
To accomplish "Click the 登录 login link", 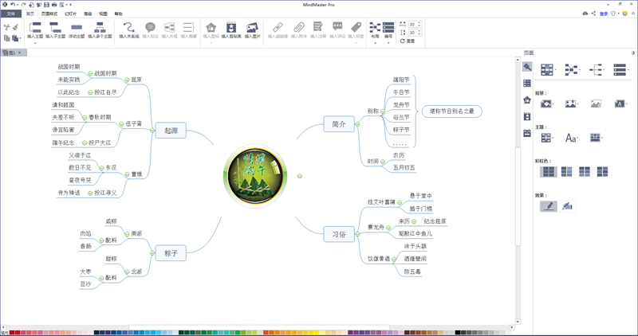I will coord(604,14).
